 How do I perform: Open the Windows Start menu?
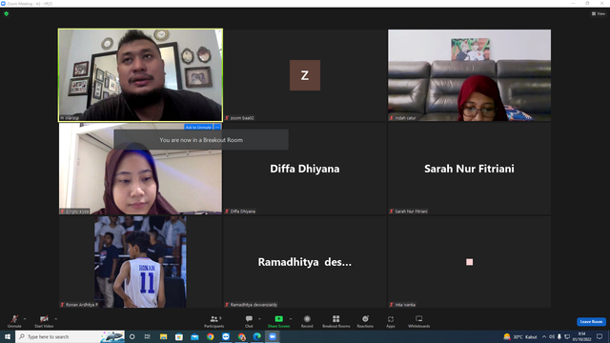(8, 336)
